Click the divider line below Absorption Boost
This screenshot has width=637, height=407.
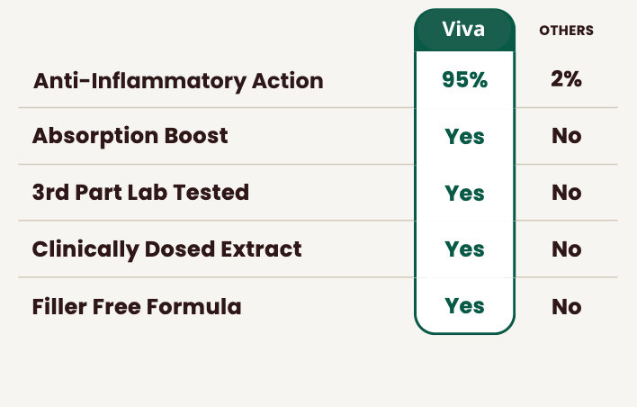coord(216,165)
